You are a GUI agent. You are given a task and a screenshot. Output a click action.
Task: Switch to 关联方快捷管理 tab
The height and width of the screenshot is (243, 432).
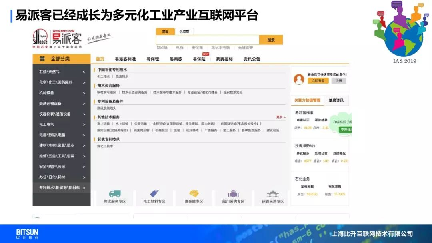tap(308, 100)
